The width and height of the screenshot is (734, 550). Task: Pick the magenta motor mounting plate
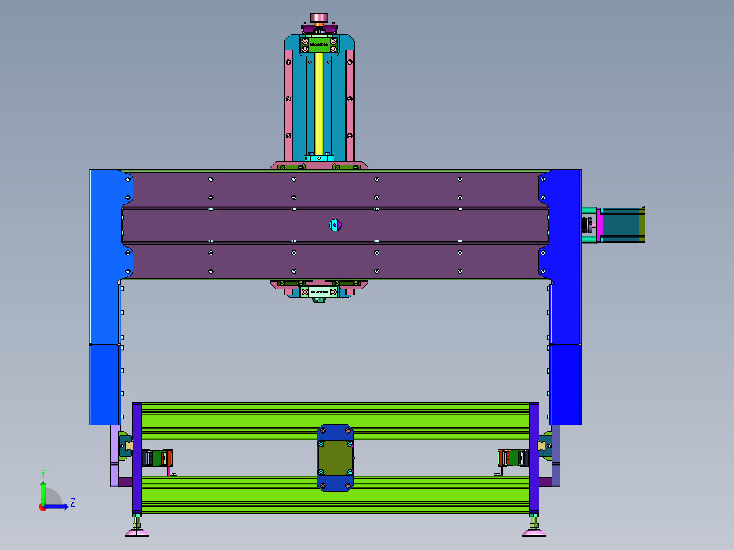tap(600, 225)
